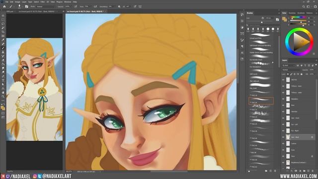This screenshot has height=179, width=318.
Task: Open symmetry paint options butterfly icon
Action: [x=140, y=6]
